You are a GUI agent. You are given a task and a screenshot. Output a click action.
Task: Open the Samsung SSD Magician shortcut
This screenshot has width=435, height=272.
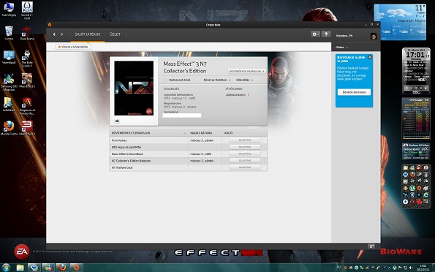pos(9,82)
